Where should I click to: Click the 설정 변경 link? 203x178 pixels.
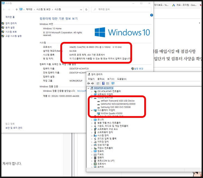tap(139, 69)
